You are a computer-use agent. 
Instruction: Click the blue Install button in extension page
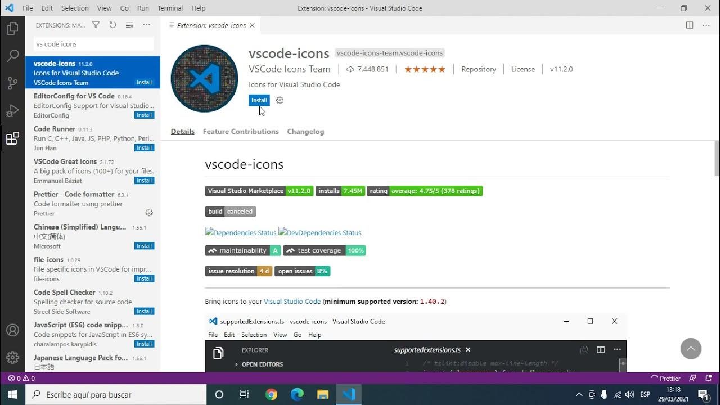coord(259,100)
